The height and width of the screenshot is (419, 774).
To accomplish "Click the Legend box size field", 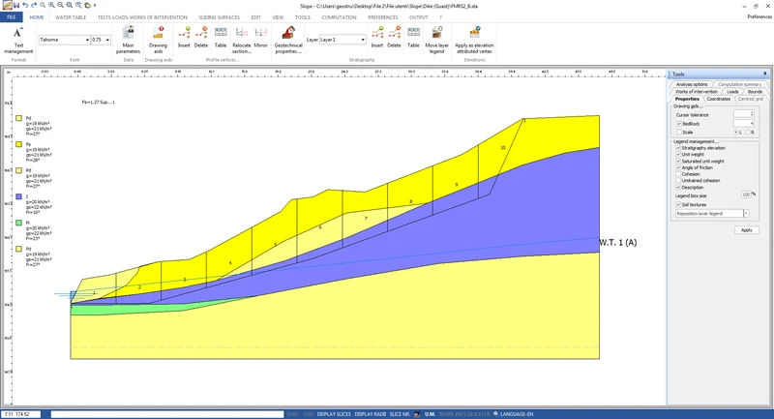I will pyautogui.click(x=746, y=195).
